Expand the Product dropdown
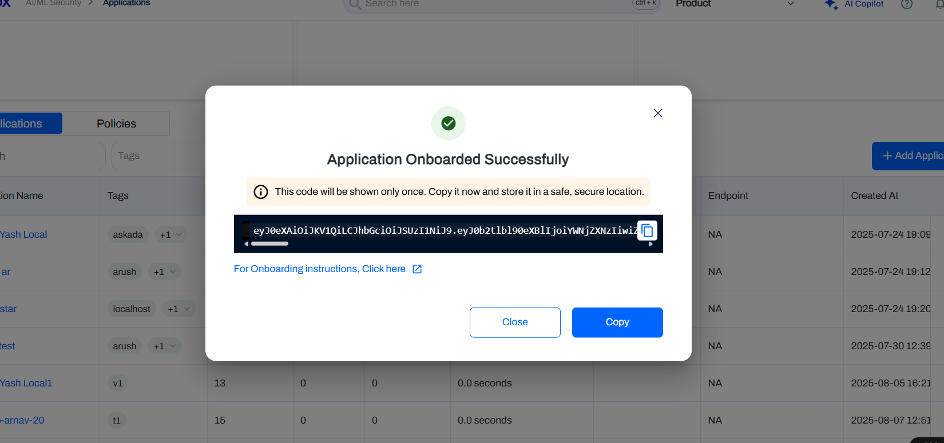The image size is (944, 443). point(791,4)
